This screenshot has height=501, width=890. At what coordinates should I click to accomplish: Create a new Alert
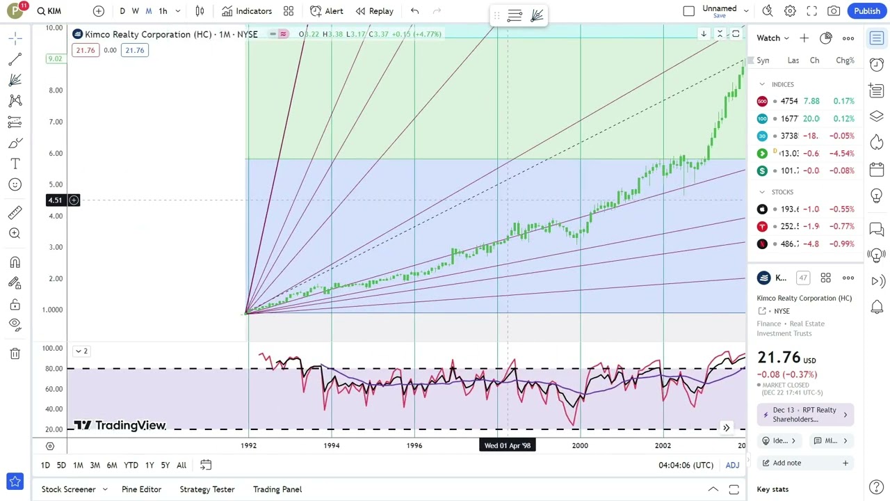(x=326, y=11)
